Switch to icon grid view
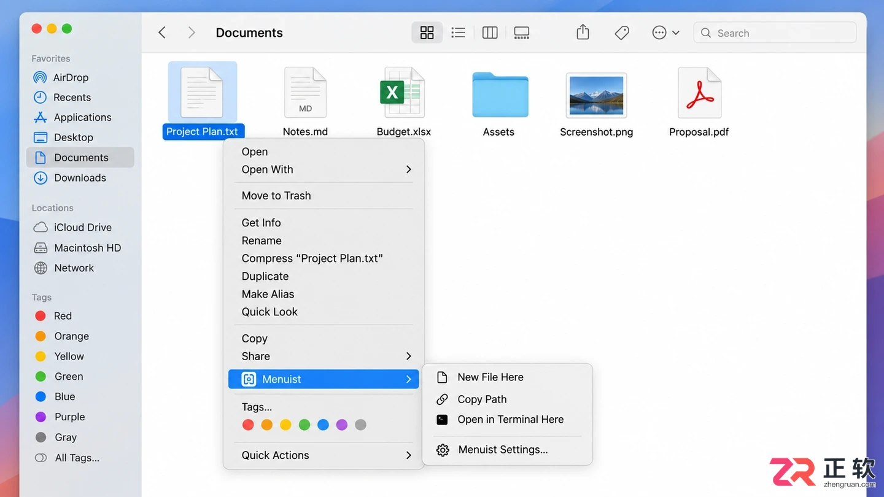 pos(427,33)
